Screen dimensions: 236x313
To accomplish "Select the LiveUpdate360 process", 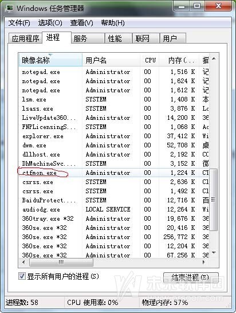I will (x=114, y=118).
